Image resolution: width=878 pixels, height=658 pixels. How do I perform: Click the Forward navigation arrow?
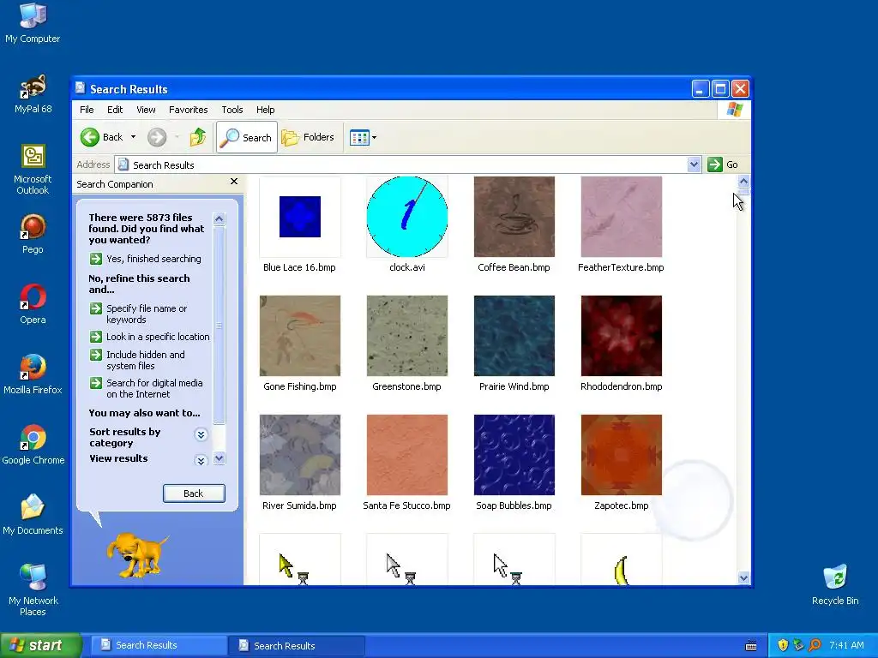(x=157, y=137)
